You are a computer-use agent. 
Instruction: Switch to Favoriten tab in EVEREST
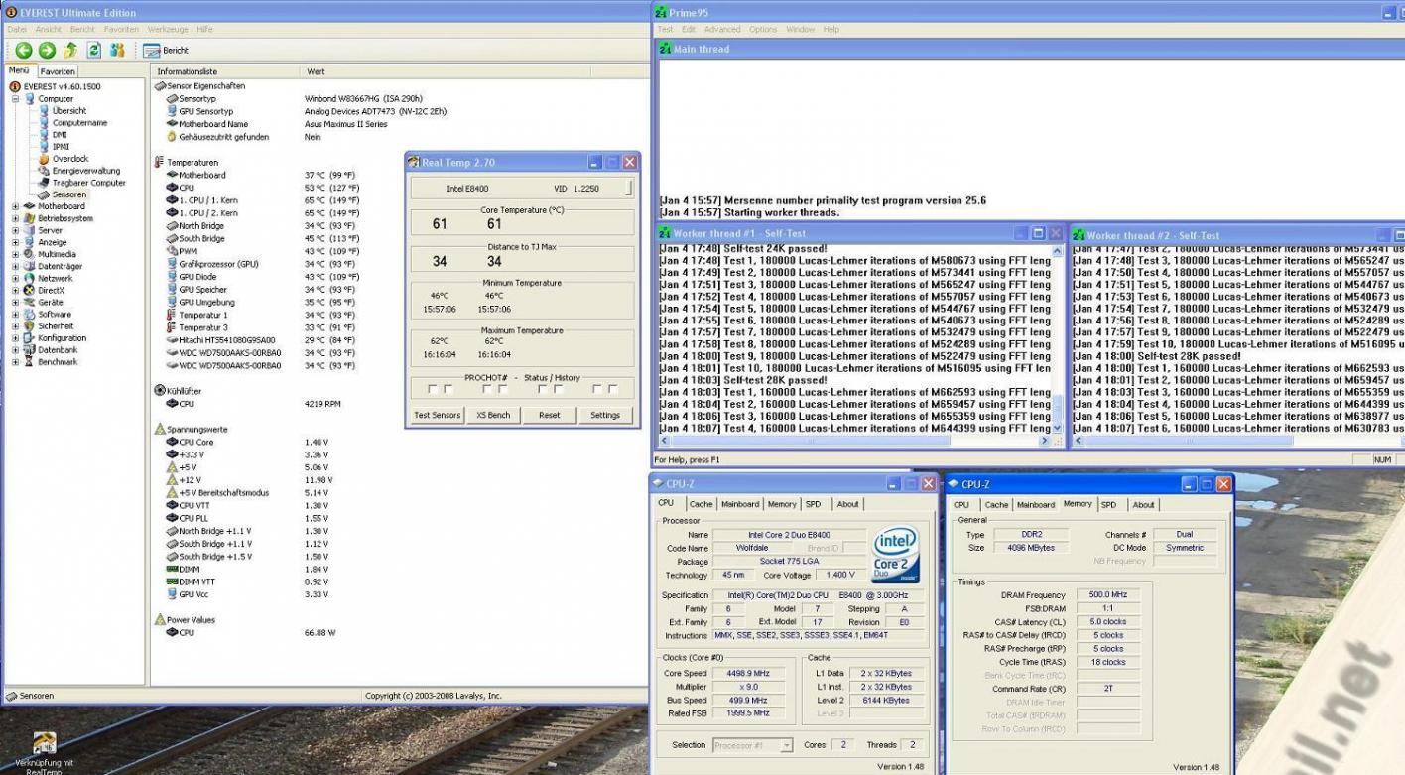(x=58, y=71)
